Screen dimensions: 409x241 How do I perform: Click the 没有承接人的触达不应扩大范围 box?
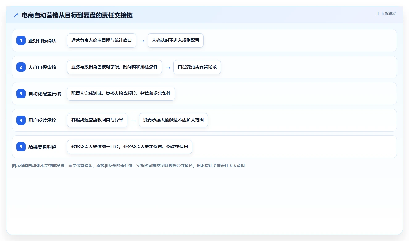(x=173, y=120)
